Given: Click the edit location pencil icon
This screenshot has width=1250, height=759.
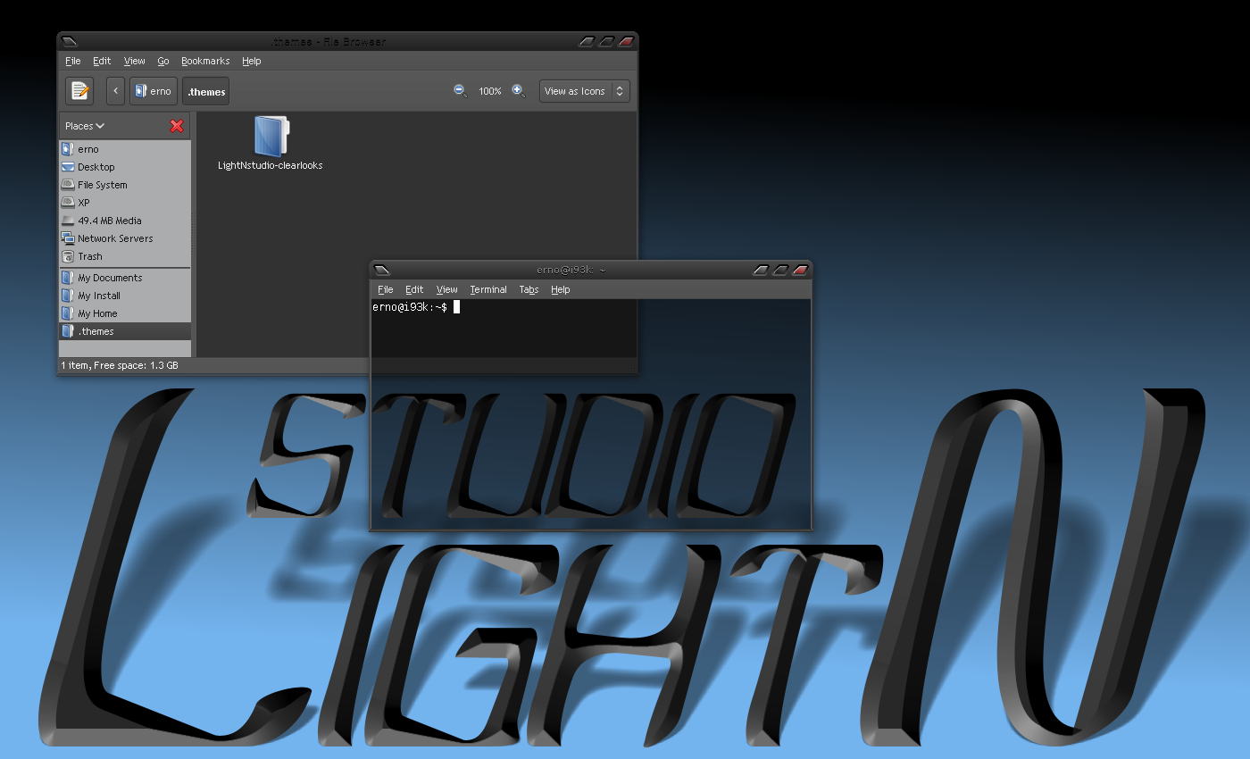Looking at the screenshot, I should (79, 91).
